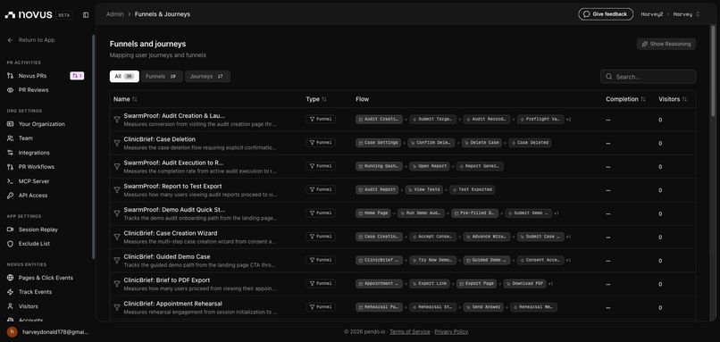Click the MCP Server terminal icon
The width and height of the screenshot is (720, 342).
[x=10, y=181]
